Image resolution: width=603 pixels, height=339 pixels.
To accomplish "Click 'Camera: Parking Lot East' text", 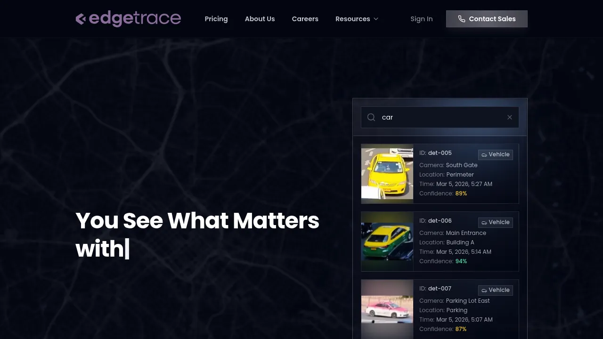I will pos(455,301).
